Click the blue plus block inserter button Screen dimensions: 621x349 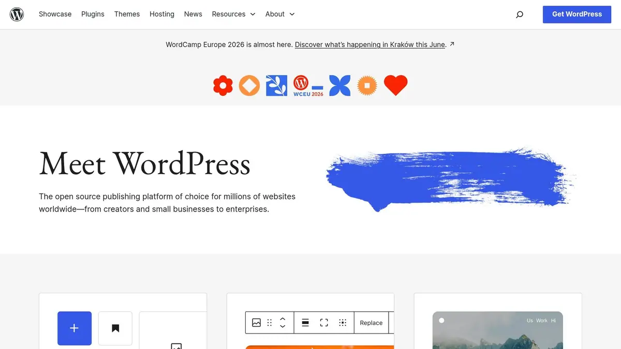point(75,328)
